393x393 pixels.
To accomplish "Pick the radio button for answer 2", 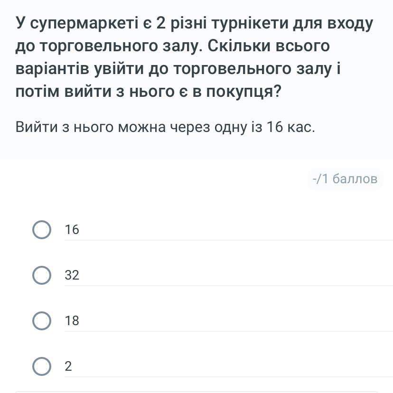I will 42,366.
